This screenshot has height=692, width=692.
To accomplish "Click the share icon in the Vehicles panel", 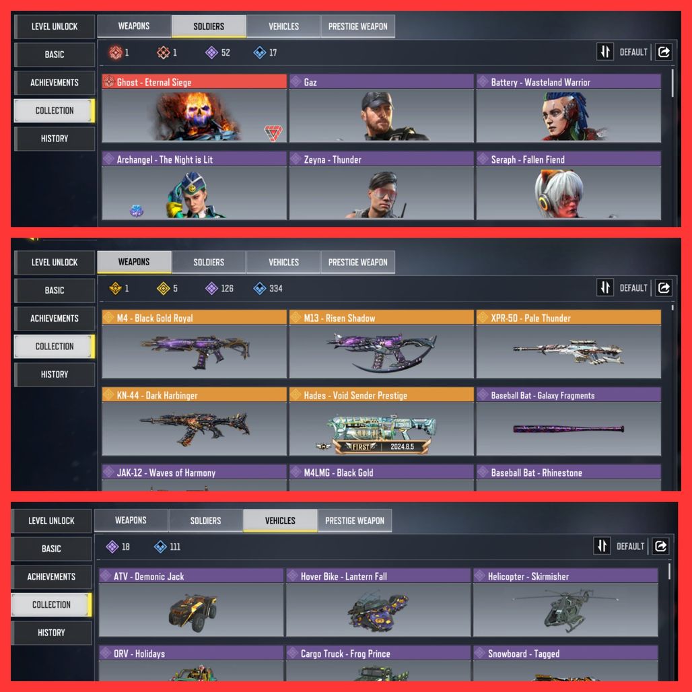I will pyautogui.click(x=660, y=547).
